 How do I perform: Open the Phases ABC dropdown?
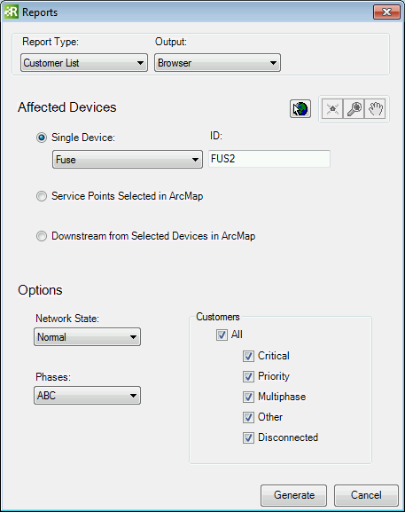(88, 396)
